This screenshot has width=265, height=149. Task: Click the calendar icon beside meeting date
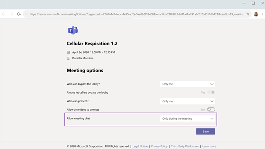[68, 52]
